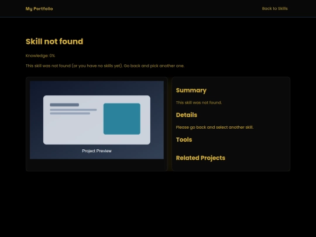Select the Skill not found heading
Viewport: 316px width, 237px height.
[x=54, y=42]
